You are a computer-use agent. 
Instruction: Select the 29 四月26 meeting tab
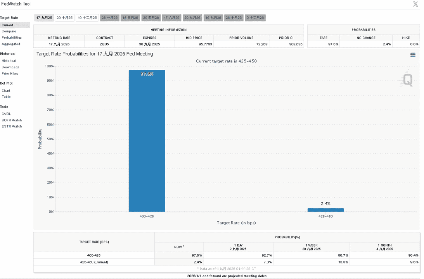(151, 18)
